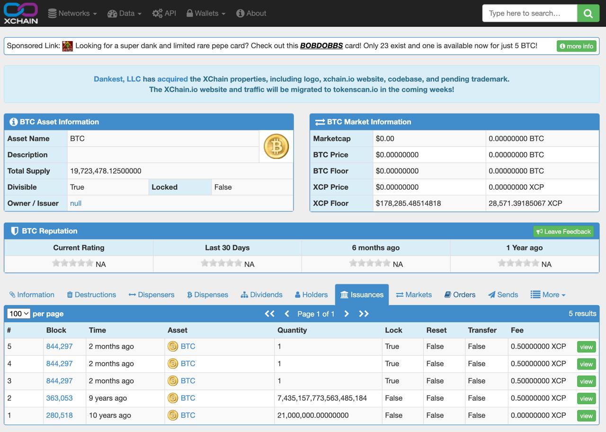Click view button for issuance 3
This screenshot has height=432, width=606.
(586, 381)
